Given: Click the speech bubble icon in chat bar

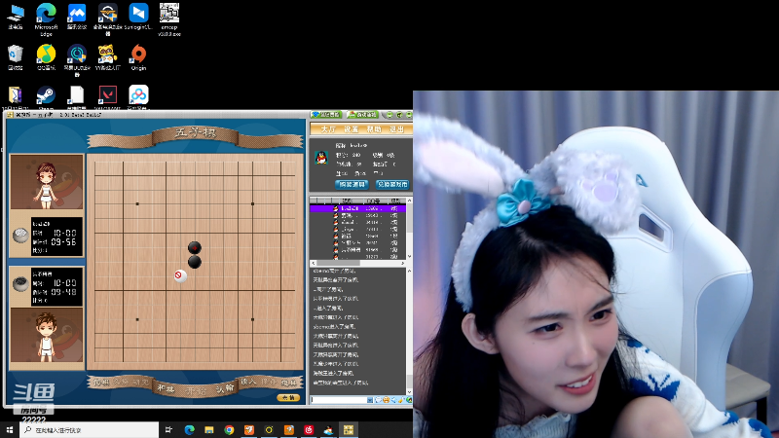Looking at the screenshot, I should (x=378, y=400).
